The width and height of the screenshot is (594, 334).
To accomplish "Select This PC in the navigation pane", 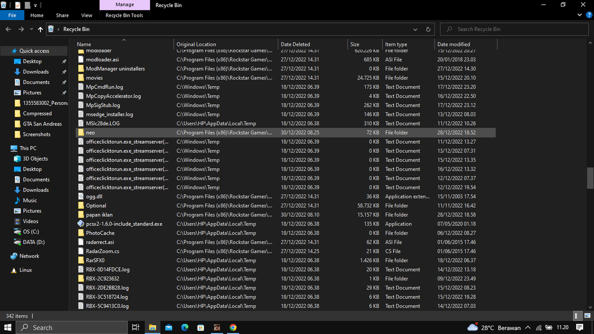I will pos(28,148).
